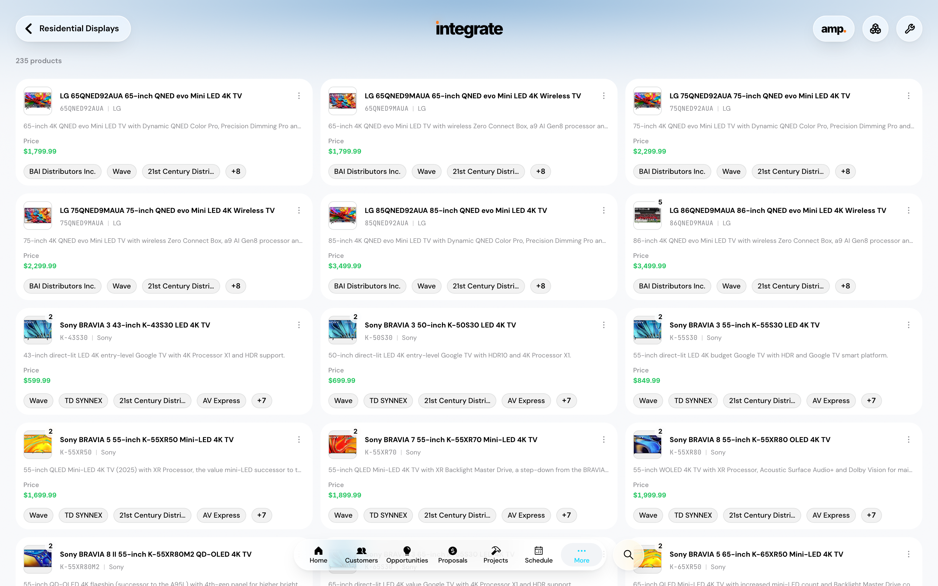Open LG 75QNED9MAUA 75-inch product title

167,210
